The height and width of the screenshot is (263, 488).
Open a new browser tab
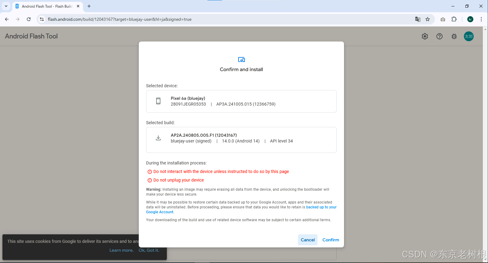[89, 6]
